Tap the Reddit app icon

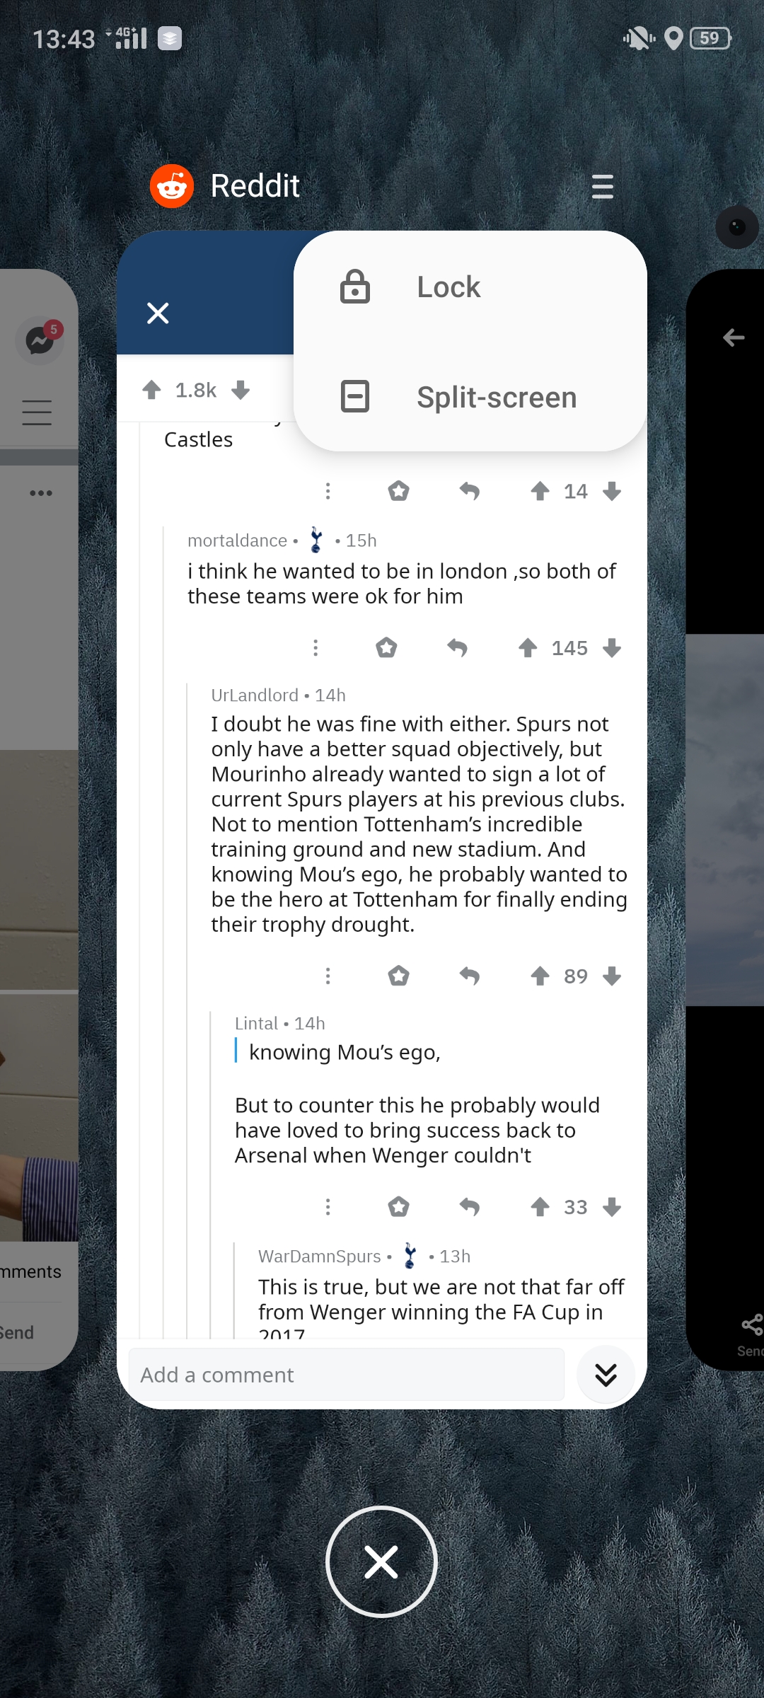point(172,186)
